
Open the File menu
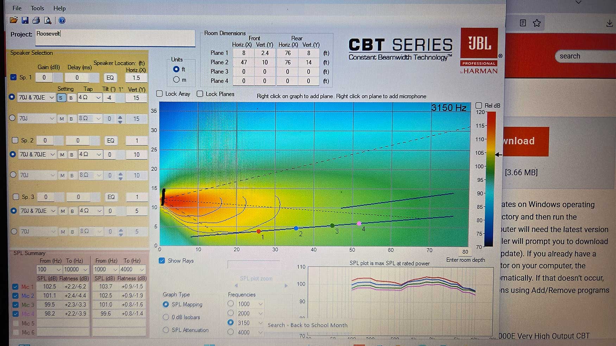[x=17, y=8]
